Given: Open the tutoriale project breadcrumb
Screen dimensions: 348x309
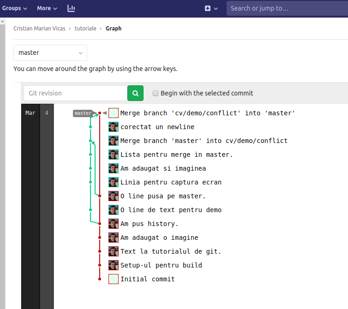Looking at the screenshot, I should (x=85, y=29).
